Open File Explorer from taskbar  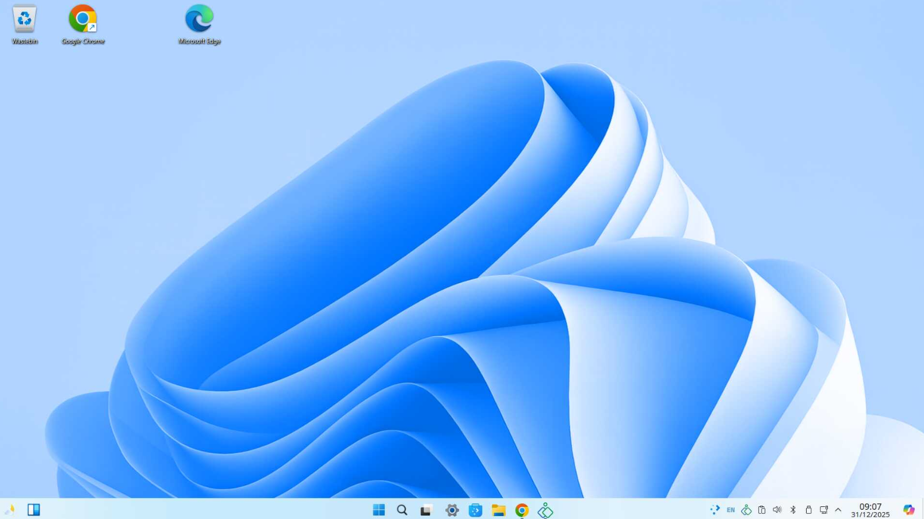point(498,510)
